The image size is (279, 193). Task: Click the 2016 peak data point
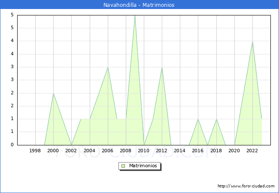[198, 119]
